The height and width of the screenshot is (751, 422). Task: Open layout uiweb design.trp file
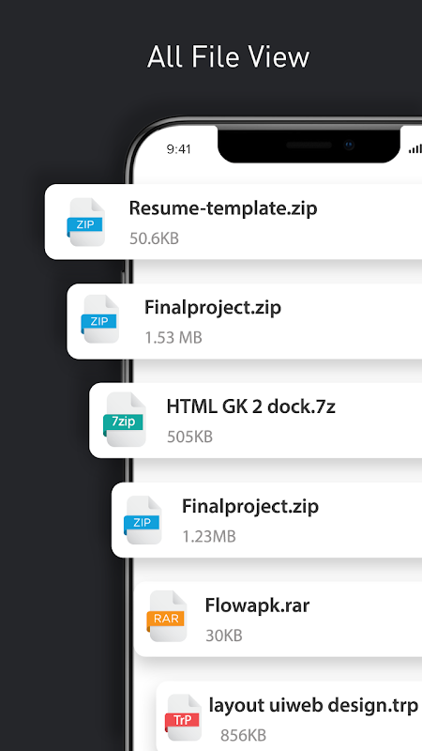point(313,706)
